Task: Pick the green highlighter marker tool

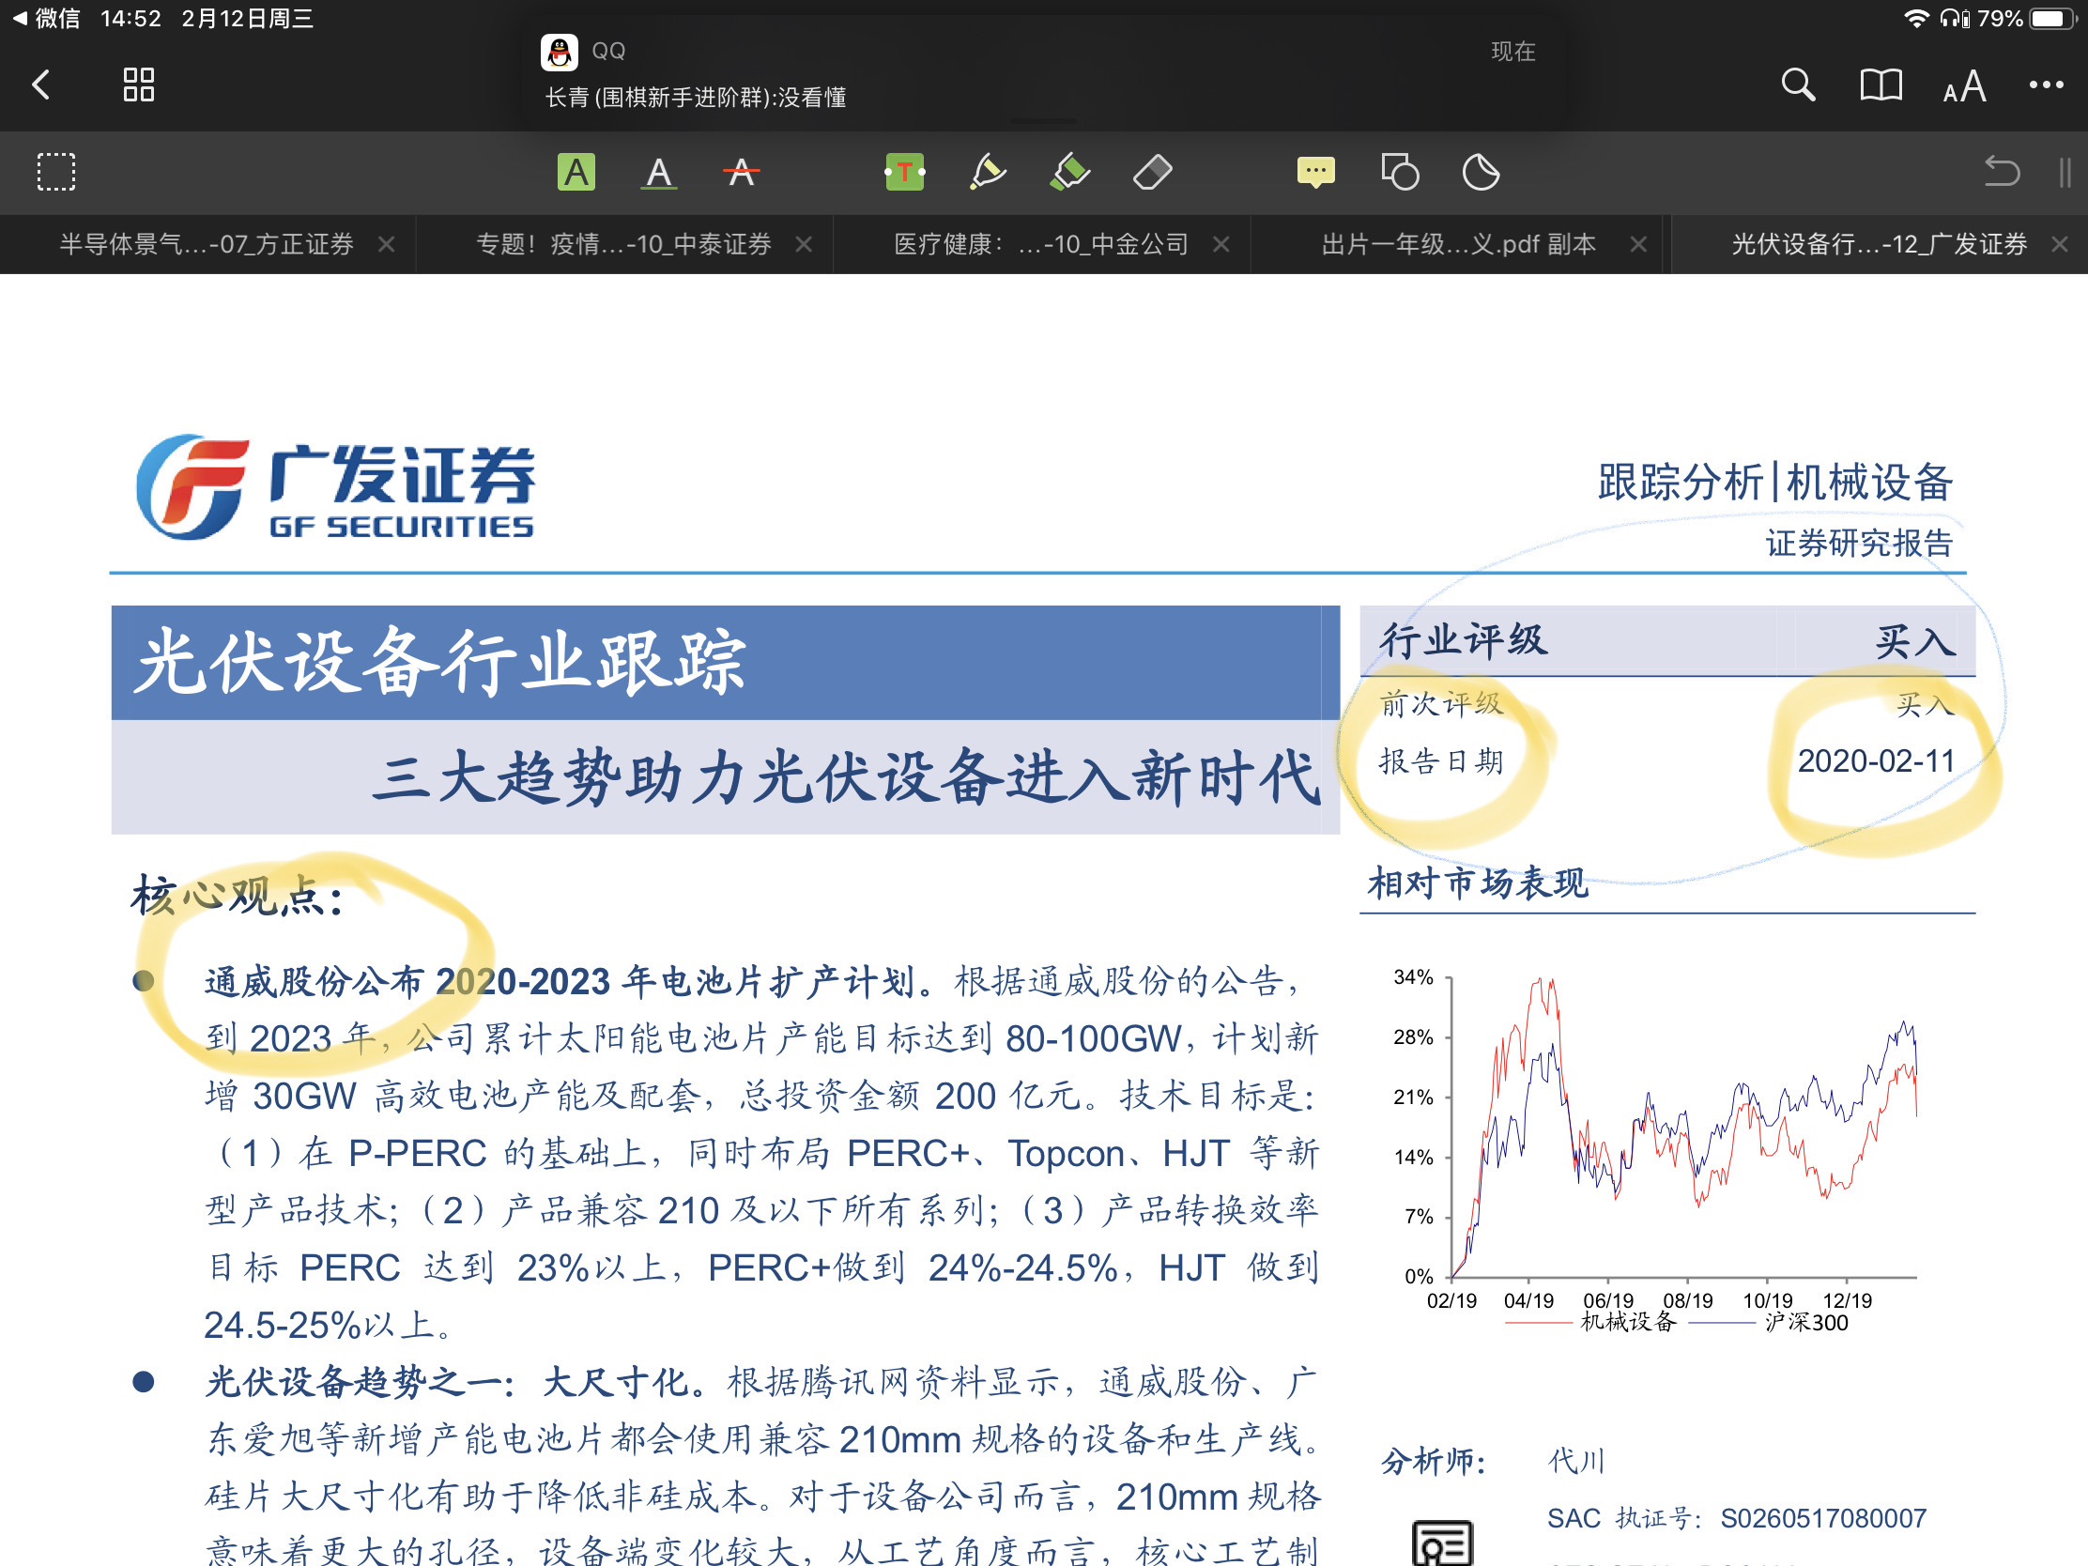Action: coord(1069,172)
